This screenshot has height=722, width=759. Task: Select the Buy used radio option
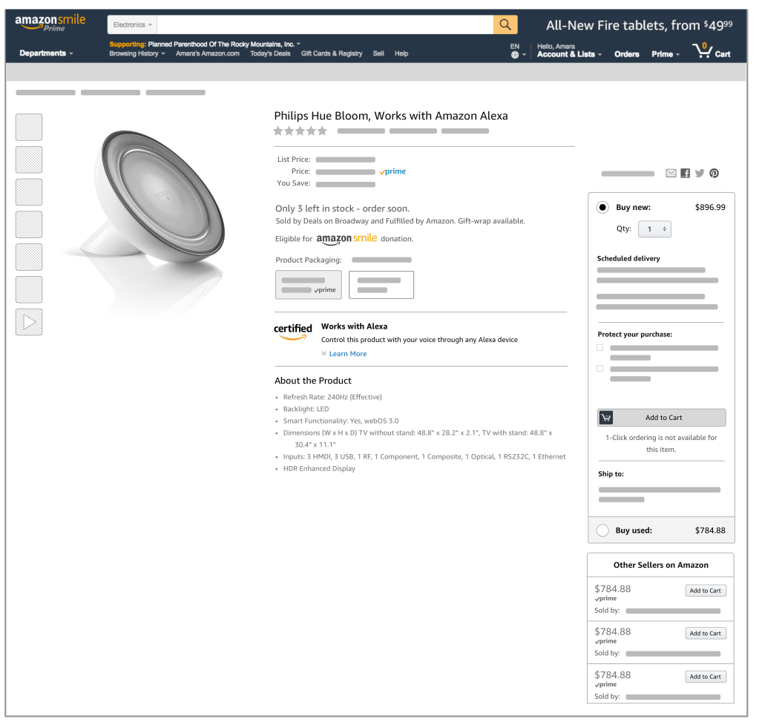point(602,530)
